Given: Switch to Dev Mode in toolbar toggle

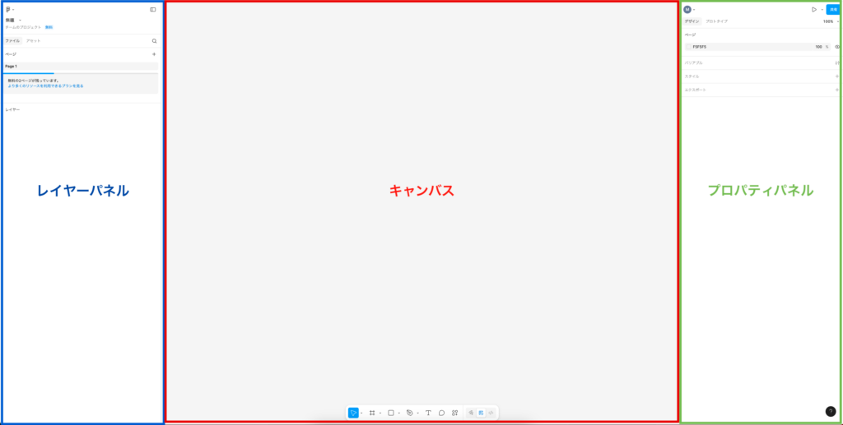Looking at the screenshot, I should tap(491, 413).
